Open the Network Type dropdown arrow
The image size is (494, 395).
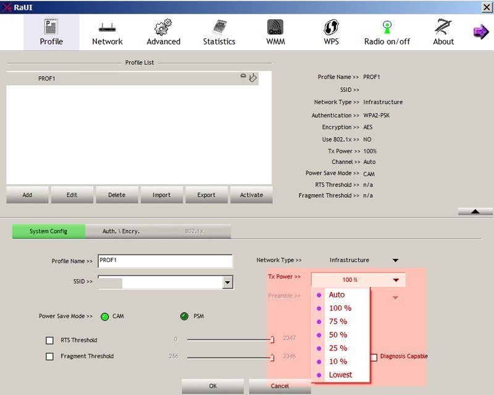click(396, 260)
